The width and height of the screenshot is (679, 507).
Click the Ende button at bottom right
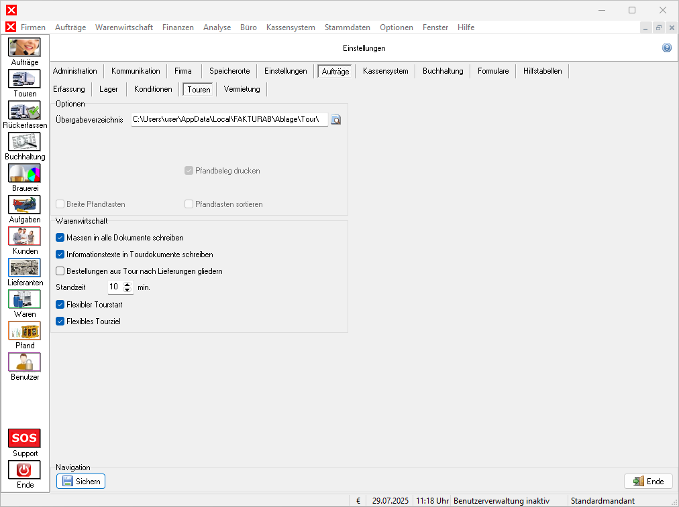[648, 482]
